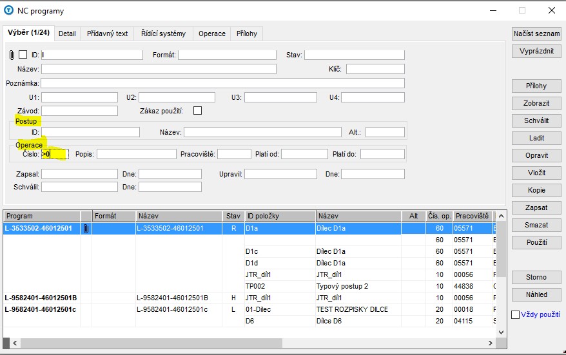Image resolution: width=566 pixels, height=355 pixels.
Task: Open the Přídavný text tab
Action: click(107, 34)
